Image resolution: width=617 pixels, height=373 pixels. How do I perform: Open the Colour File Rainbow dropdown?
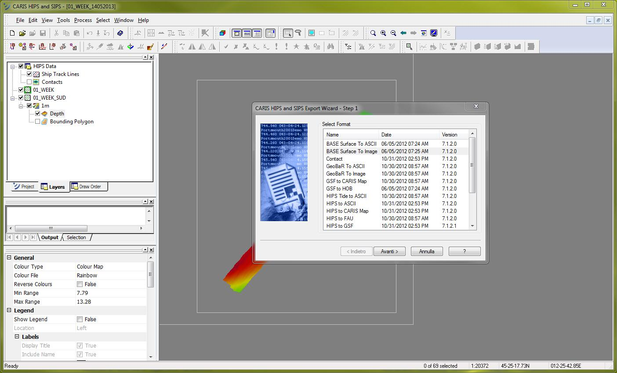(111, 276)
